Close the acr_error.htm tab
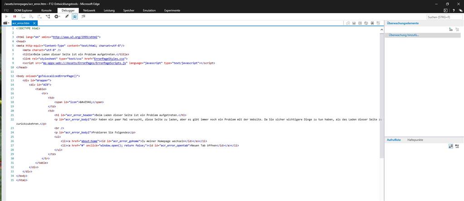Viewport: 464px width, 201px height. [x=34, y=23]
